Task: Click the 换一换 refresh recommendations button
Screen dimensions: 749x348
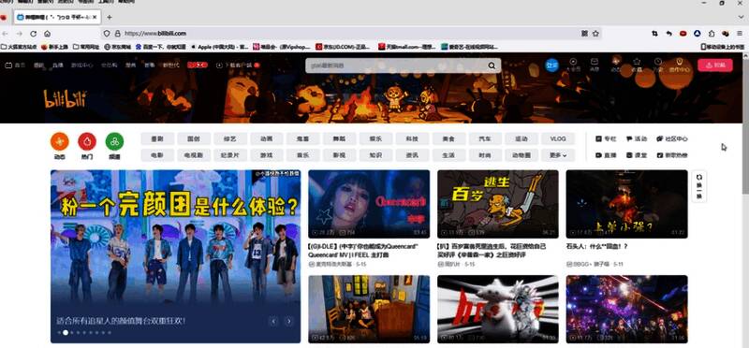Action: pos(699,186)
